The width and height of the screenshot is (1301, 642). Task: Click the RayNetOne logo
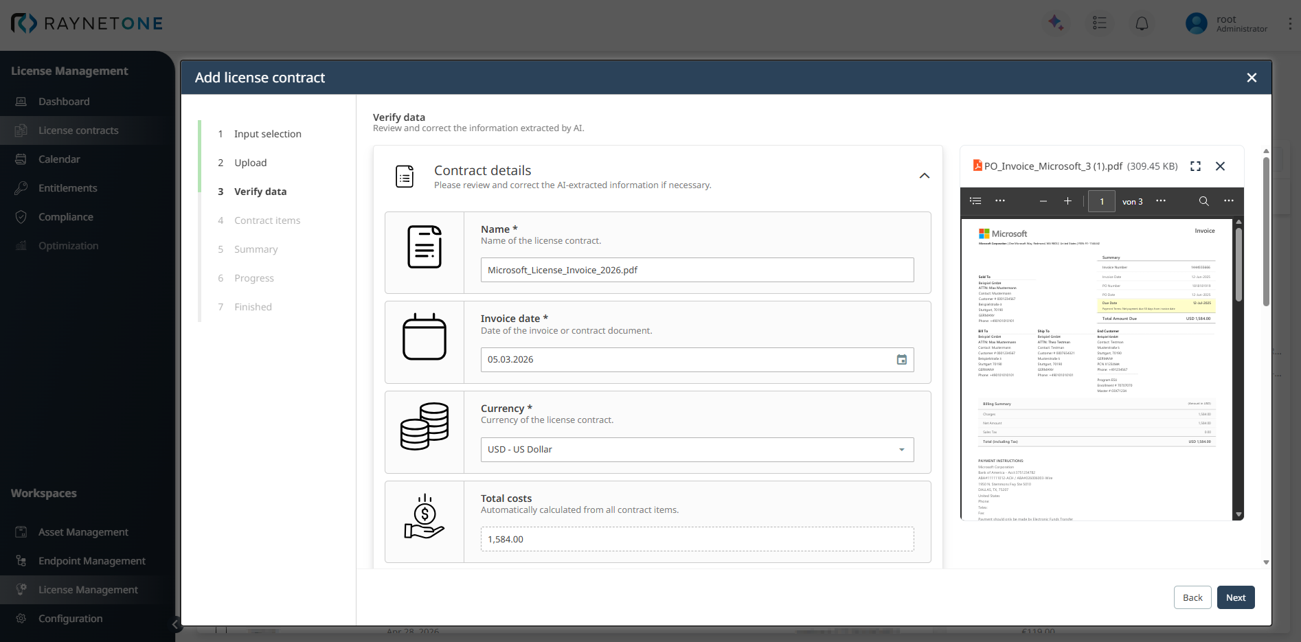(x=87, y=23)
